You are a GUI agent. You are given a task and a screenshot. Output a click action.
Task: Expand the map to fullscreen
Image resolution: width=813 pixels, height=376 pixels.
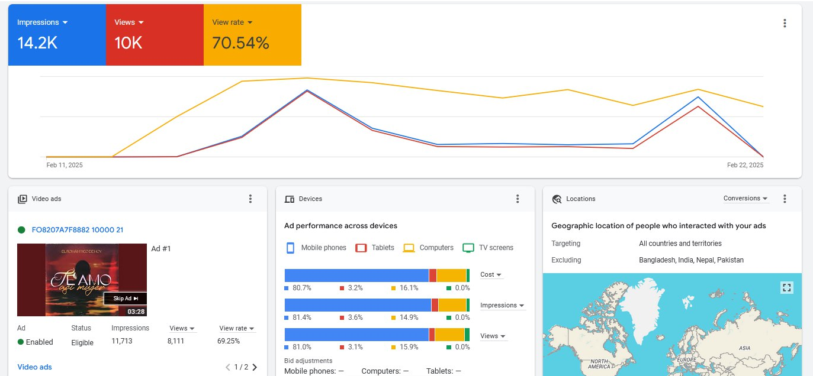point(786,288)
